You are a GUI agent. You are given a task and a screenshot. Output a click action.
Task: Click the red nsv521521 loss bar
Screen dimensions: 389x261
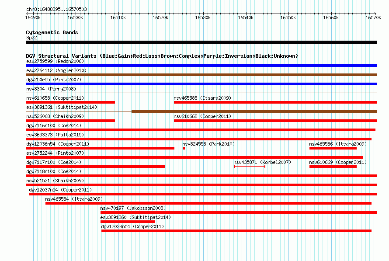coord(201,185)
